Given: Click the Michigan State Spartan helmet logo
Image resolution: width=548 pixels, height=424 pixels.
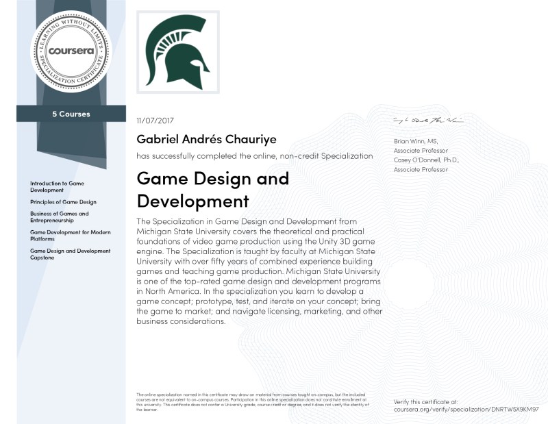Looking at the screenshot, I should click(x=178, y=52).
